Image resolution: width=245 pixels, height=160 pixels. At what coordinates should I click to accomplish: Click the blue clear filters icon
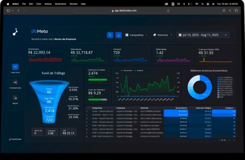click(110, 35)
